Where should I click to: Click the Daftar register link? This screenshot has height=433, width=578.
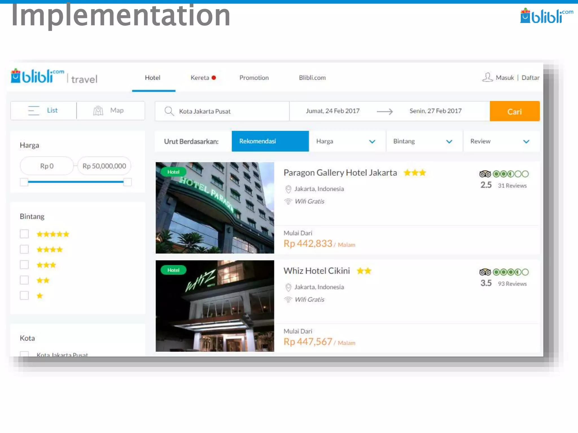click(530, 78)
